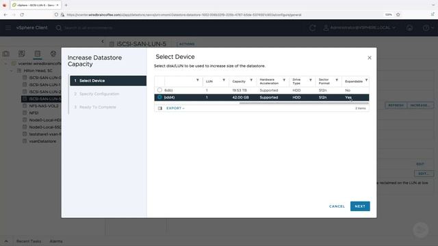Filter the Expandable column
This screenshot has height=246, width=438.
click(x=367, y=80)
